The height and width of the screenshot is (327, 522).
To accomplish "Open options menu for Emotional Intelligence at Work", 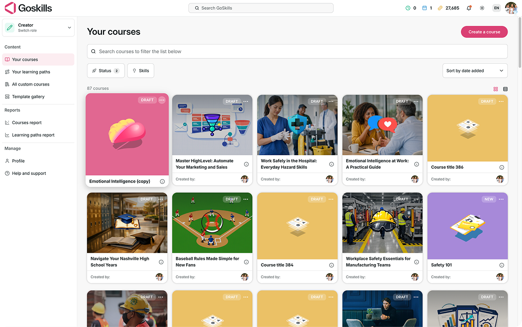I will (x=416, y=101).
